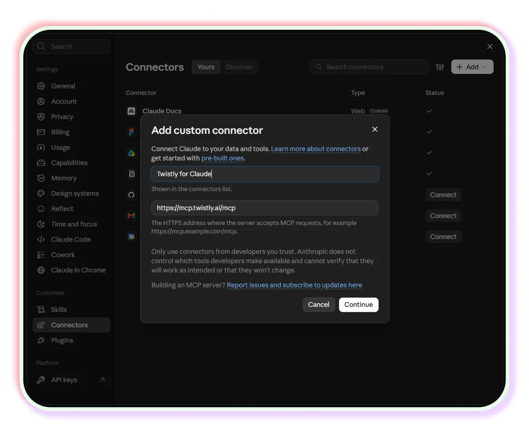The image size is (529, 437).
Task: Connect the GitHub connector
Action: 443,195
